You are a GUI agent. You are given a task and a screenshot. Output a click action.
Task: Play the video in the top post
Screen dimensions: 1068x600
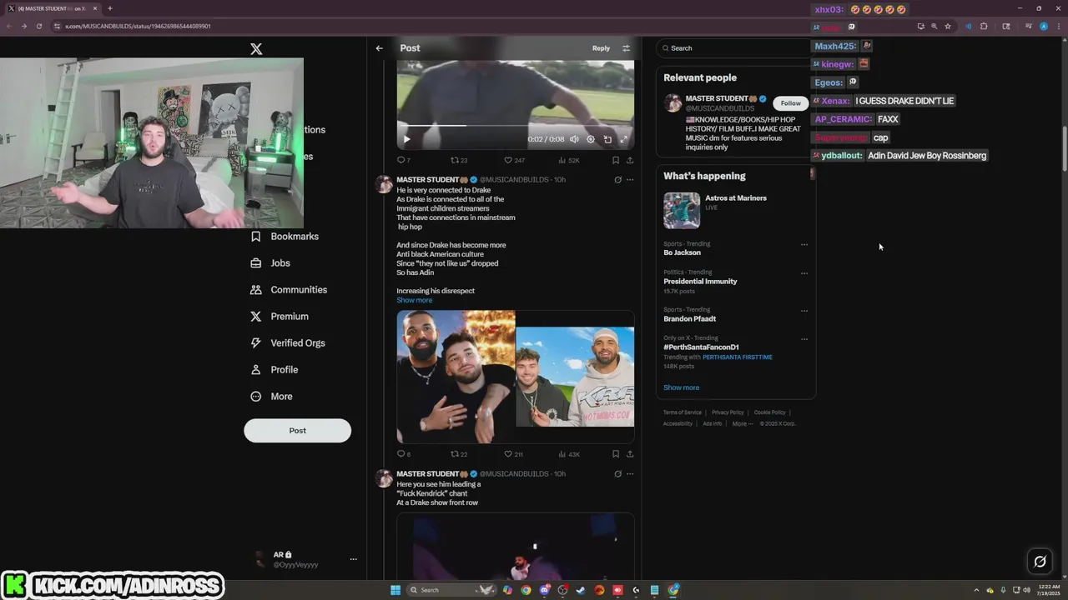point(406,140)
